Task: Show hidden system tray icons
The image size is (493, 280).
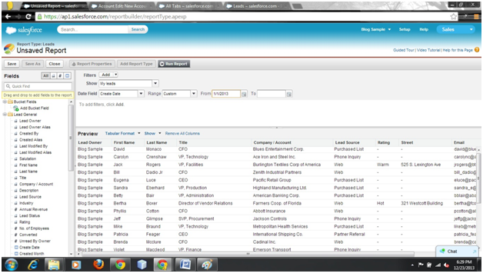Action: tap(412, 265)
